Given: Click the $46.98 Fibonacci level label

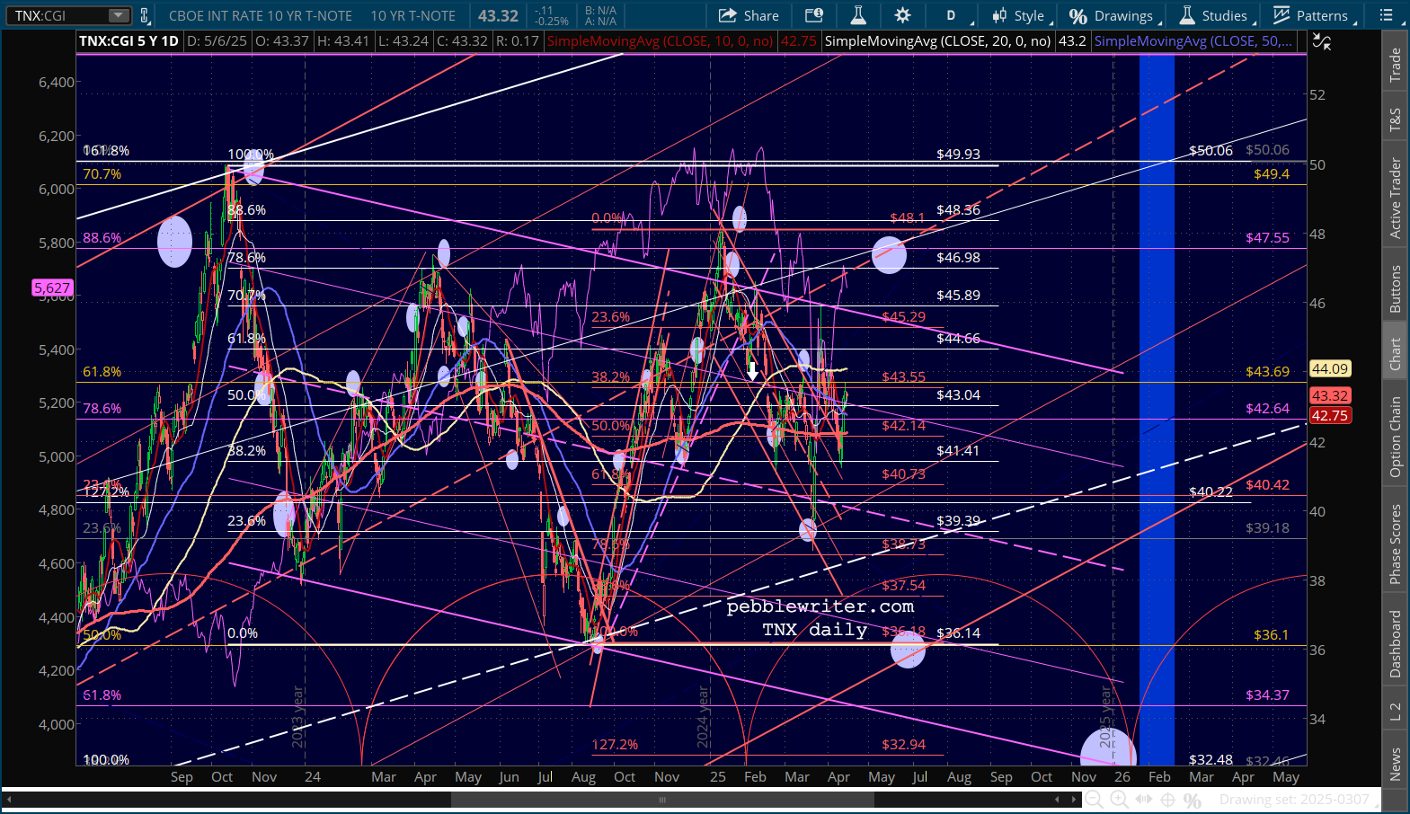Looking at the screenshot, I should (958, 258).
